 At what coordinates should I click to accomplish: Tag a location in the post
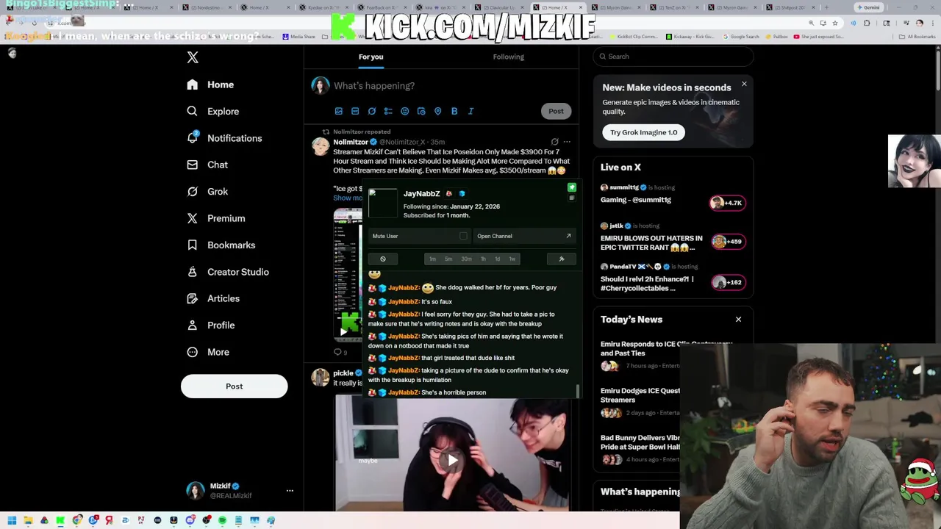coord(438,112)
